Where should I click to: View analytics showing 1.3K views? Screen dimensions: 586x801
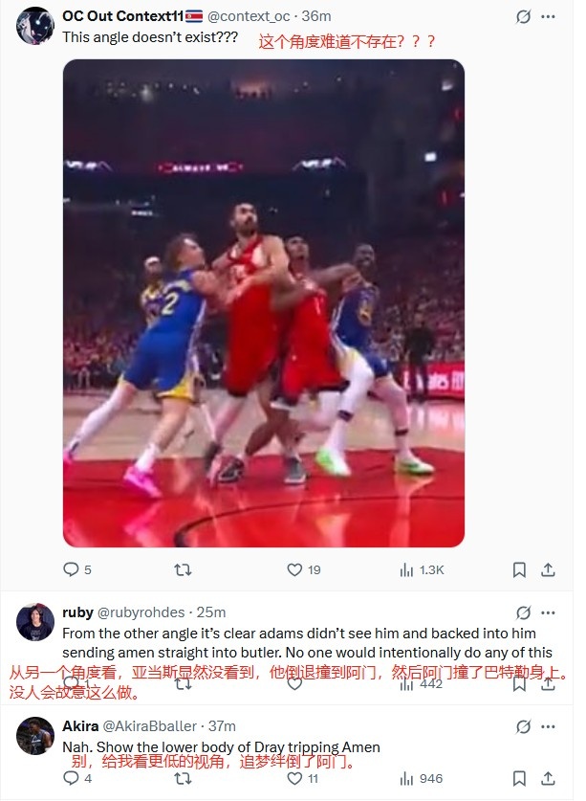[423, 570]
